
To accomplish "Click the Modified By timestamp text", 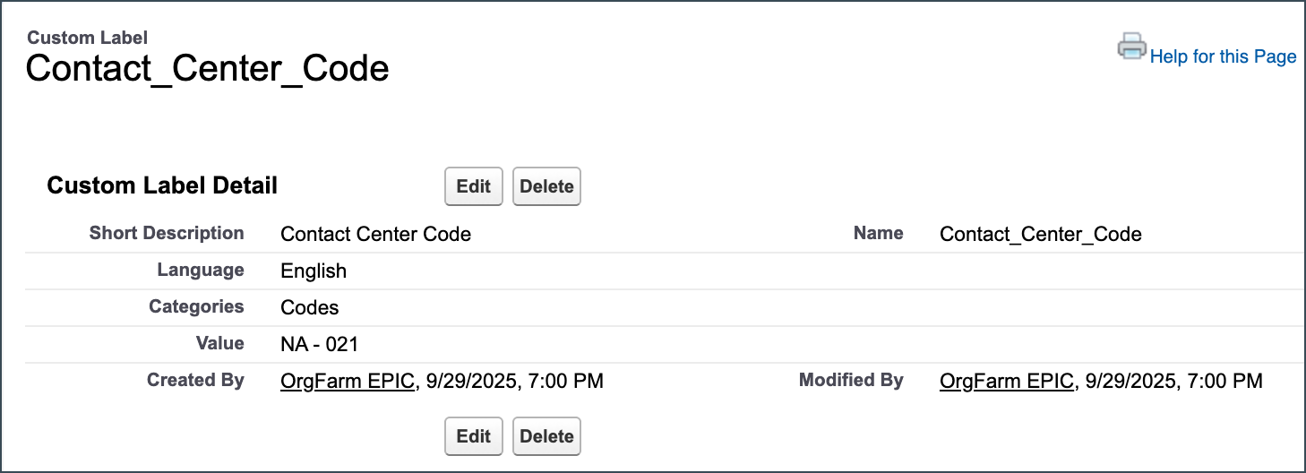I will click(1173, 382).
